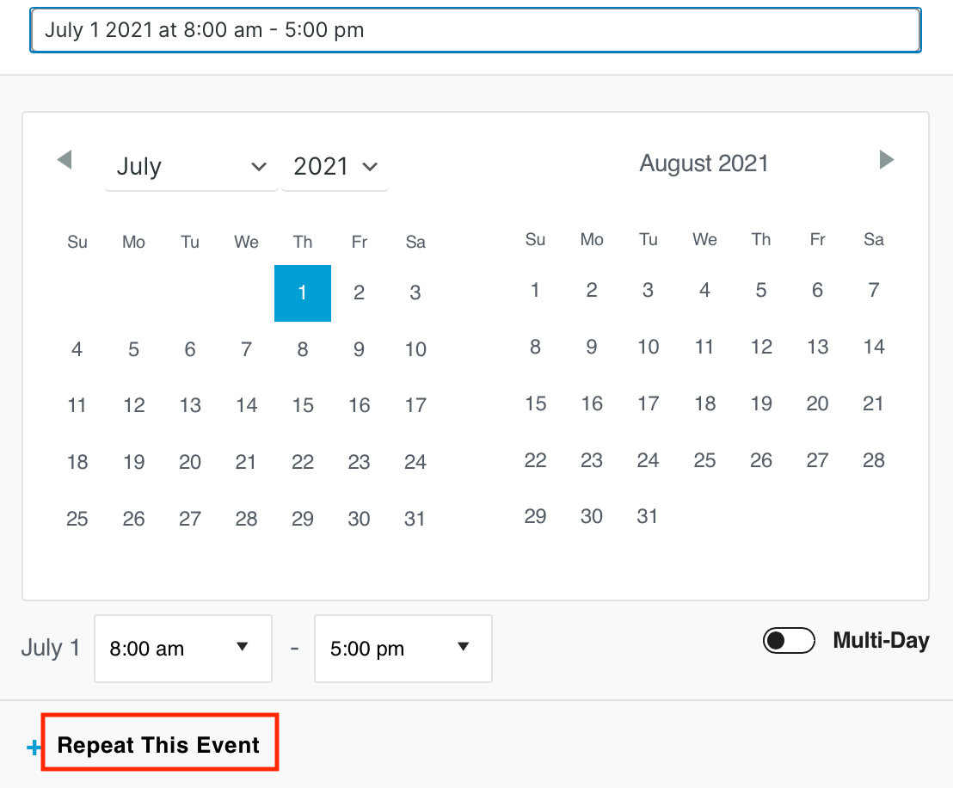Viewport: 953px width, 788px height.
Task: Select July 4 in the left calendar
Action: (x=77, y=349)
